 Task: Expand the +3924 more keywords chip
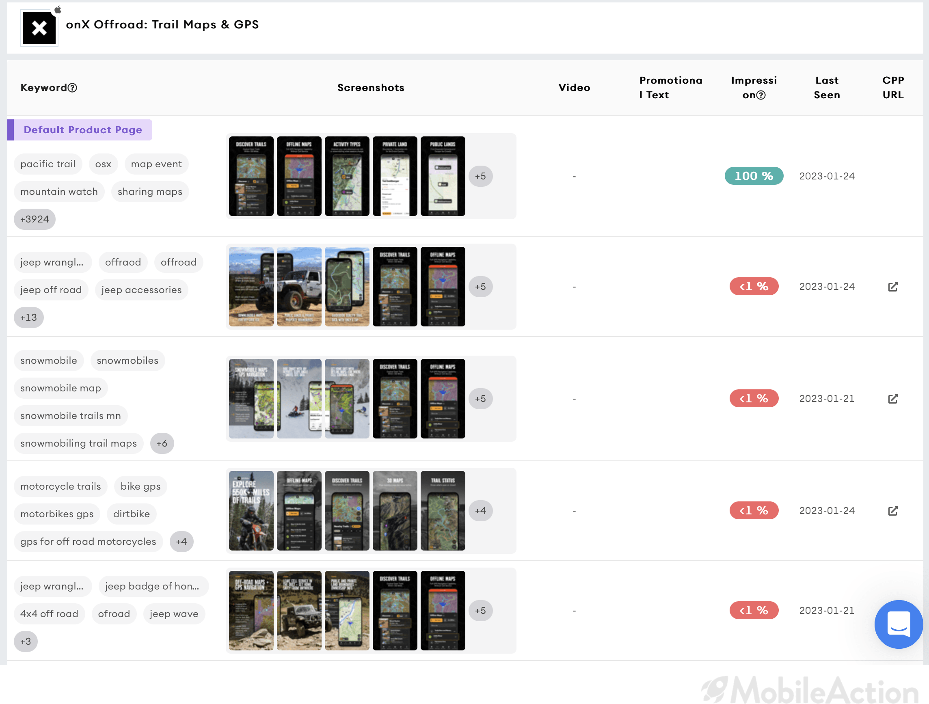click(35, 219)
